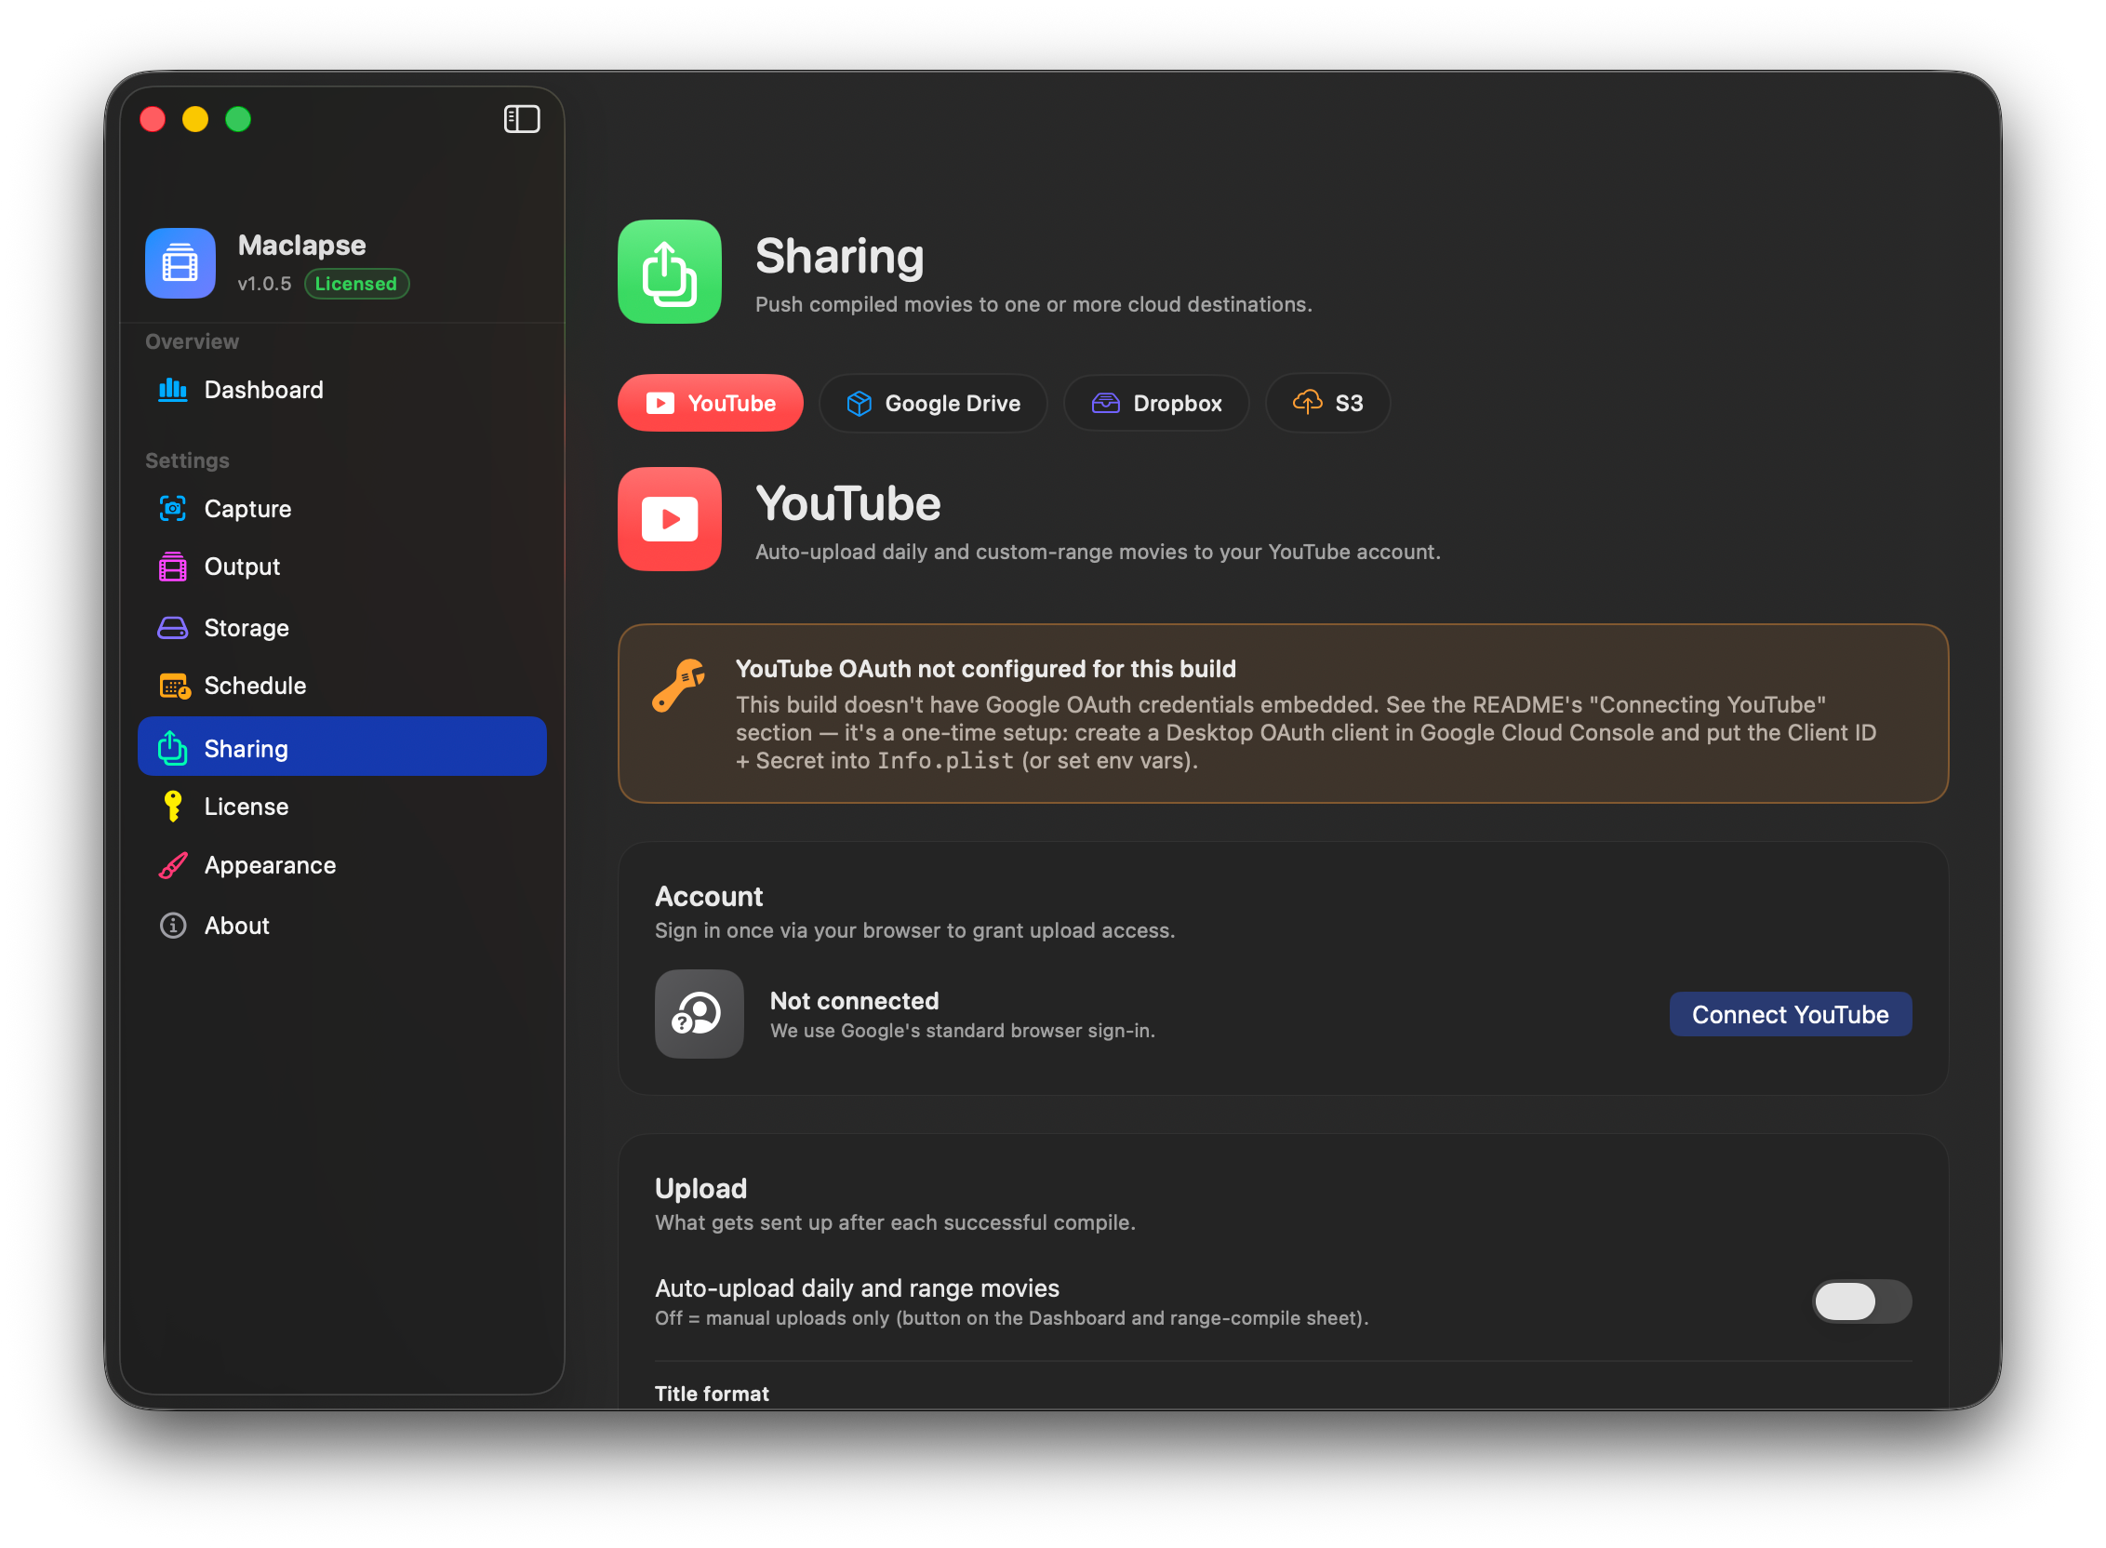The height and width of the screenshot is (1548, 2106).
Task: Open Appearance settings in sidebar
Action: click(x=342, y=865)
